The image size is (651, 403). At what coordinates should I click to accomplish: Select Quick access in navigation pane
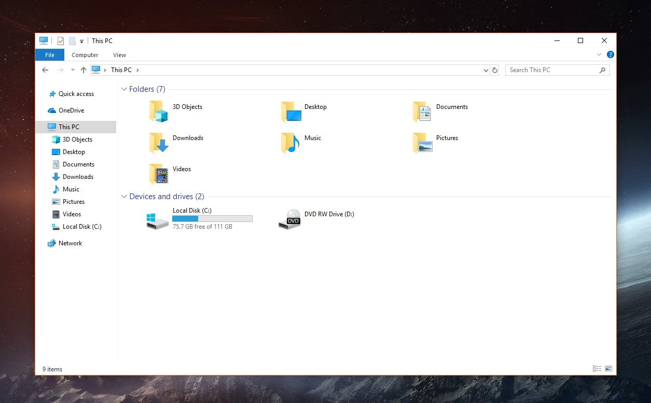click(76, 94)
